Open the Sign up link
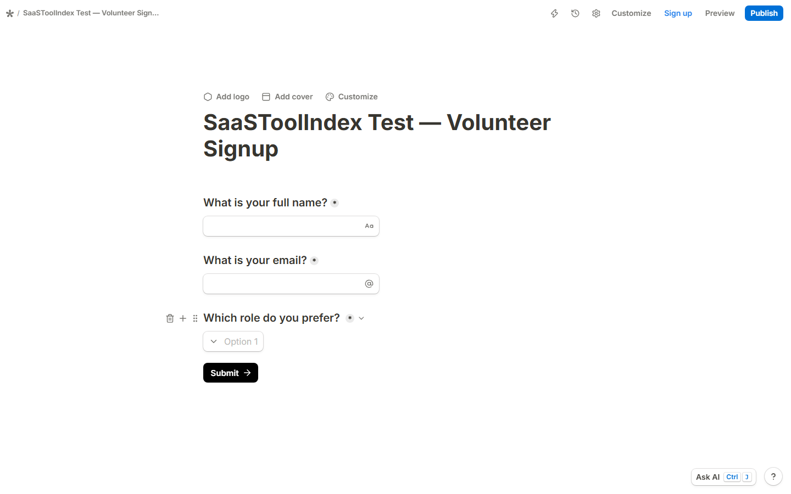 click(x=678, y=13)
